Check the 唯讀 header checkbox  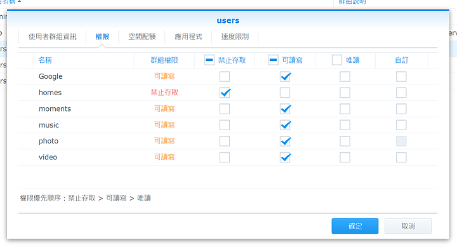tap(337, 60)
